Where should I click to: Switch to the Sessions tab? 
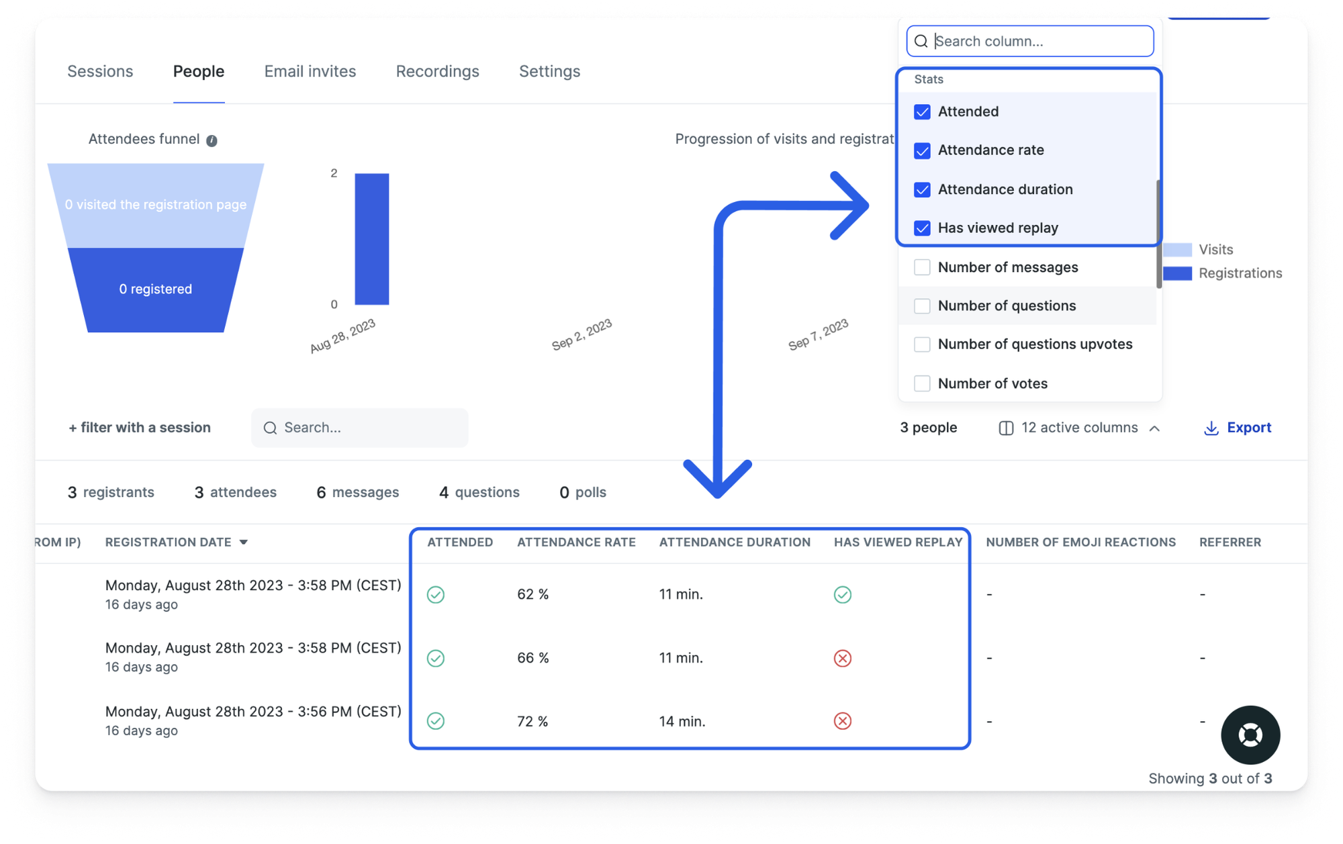click(100, 71)
